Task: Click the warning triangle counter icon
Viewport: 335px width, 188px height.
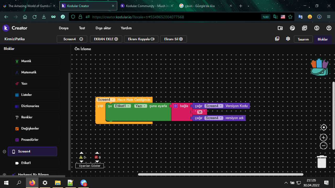Action: (x=81, y=157)
